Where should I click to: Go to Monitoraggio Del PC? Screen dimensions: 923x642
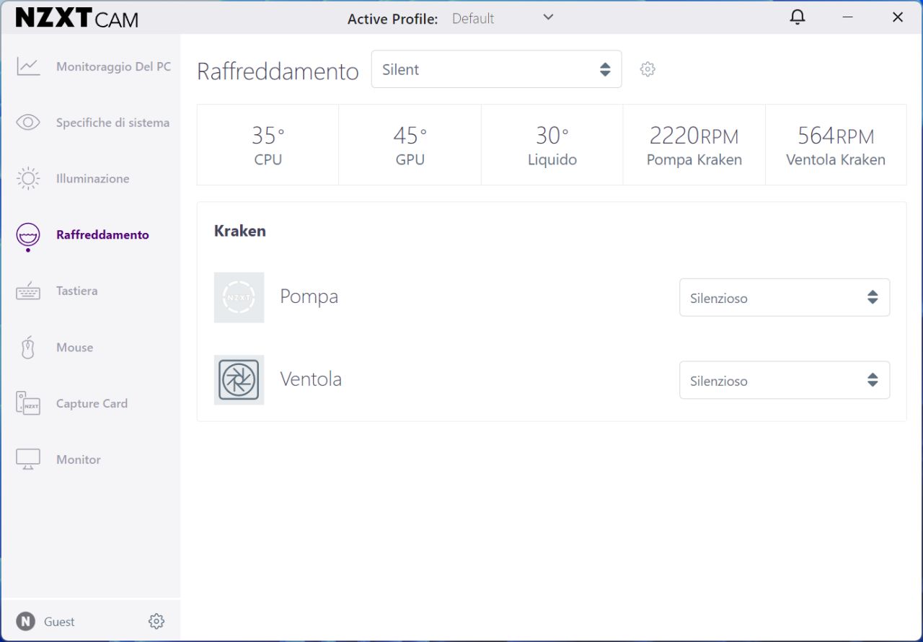[x=114, y=66]
